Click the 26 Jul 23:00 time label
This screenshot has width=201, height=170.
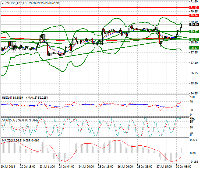[x=145, y=167]
